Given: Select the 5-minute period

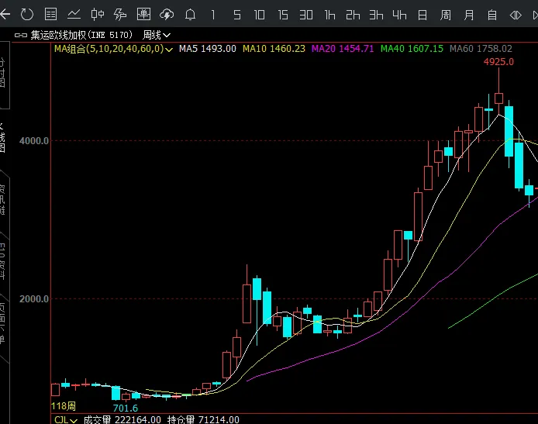Looking at the screenshot, I should tap(236, 15).
